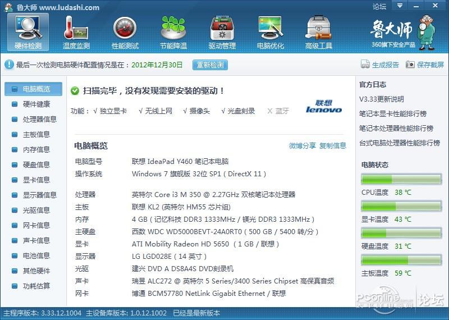
Task: Click the icon beside 显卡信息
Action: pos(15,180)
